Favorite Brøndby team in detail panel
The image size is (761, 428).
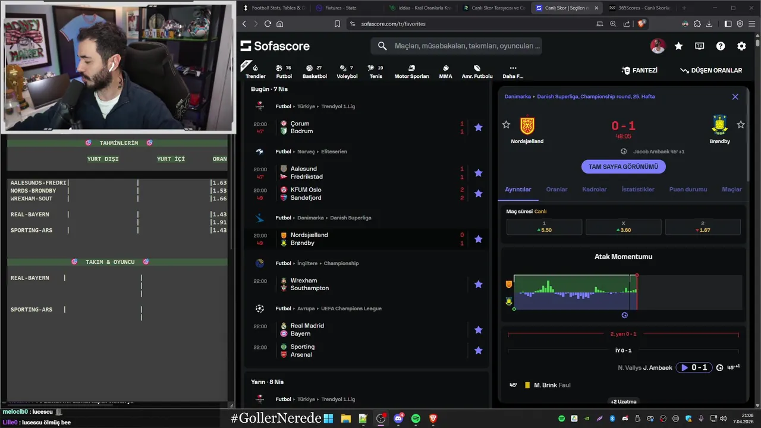[x=741, y=125]
